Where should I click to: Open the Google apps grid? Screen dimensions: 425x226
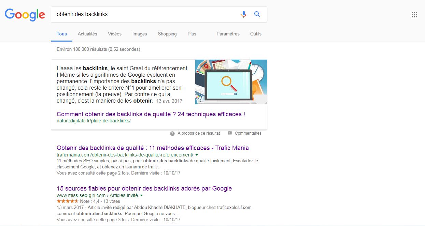[414, 14]
